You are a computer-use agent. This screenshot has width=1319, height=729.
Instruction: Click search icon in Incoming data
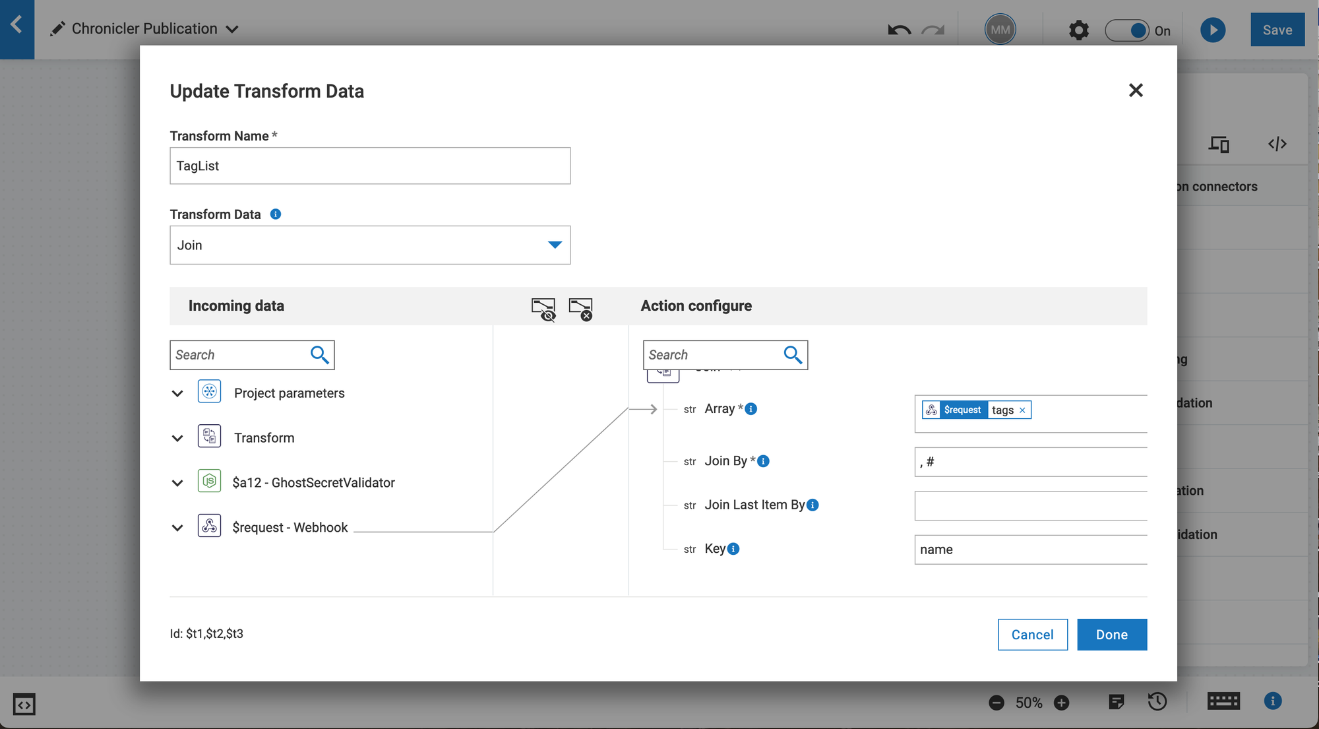(x=319, y=355)
